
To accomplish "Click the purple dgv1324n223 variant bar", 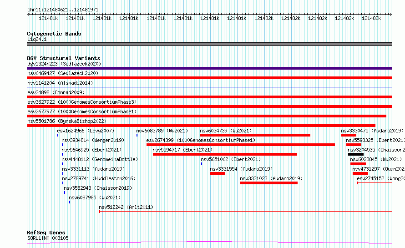I will 209,68.
